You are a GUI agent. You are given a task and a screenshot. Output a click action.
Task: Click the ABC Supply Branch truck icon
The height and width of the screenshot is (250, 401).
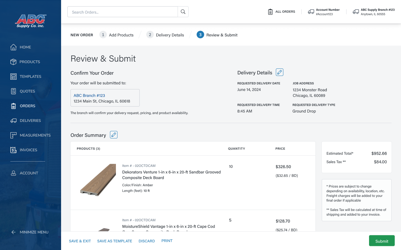(356, 12)
